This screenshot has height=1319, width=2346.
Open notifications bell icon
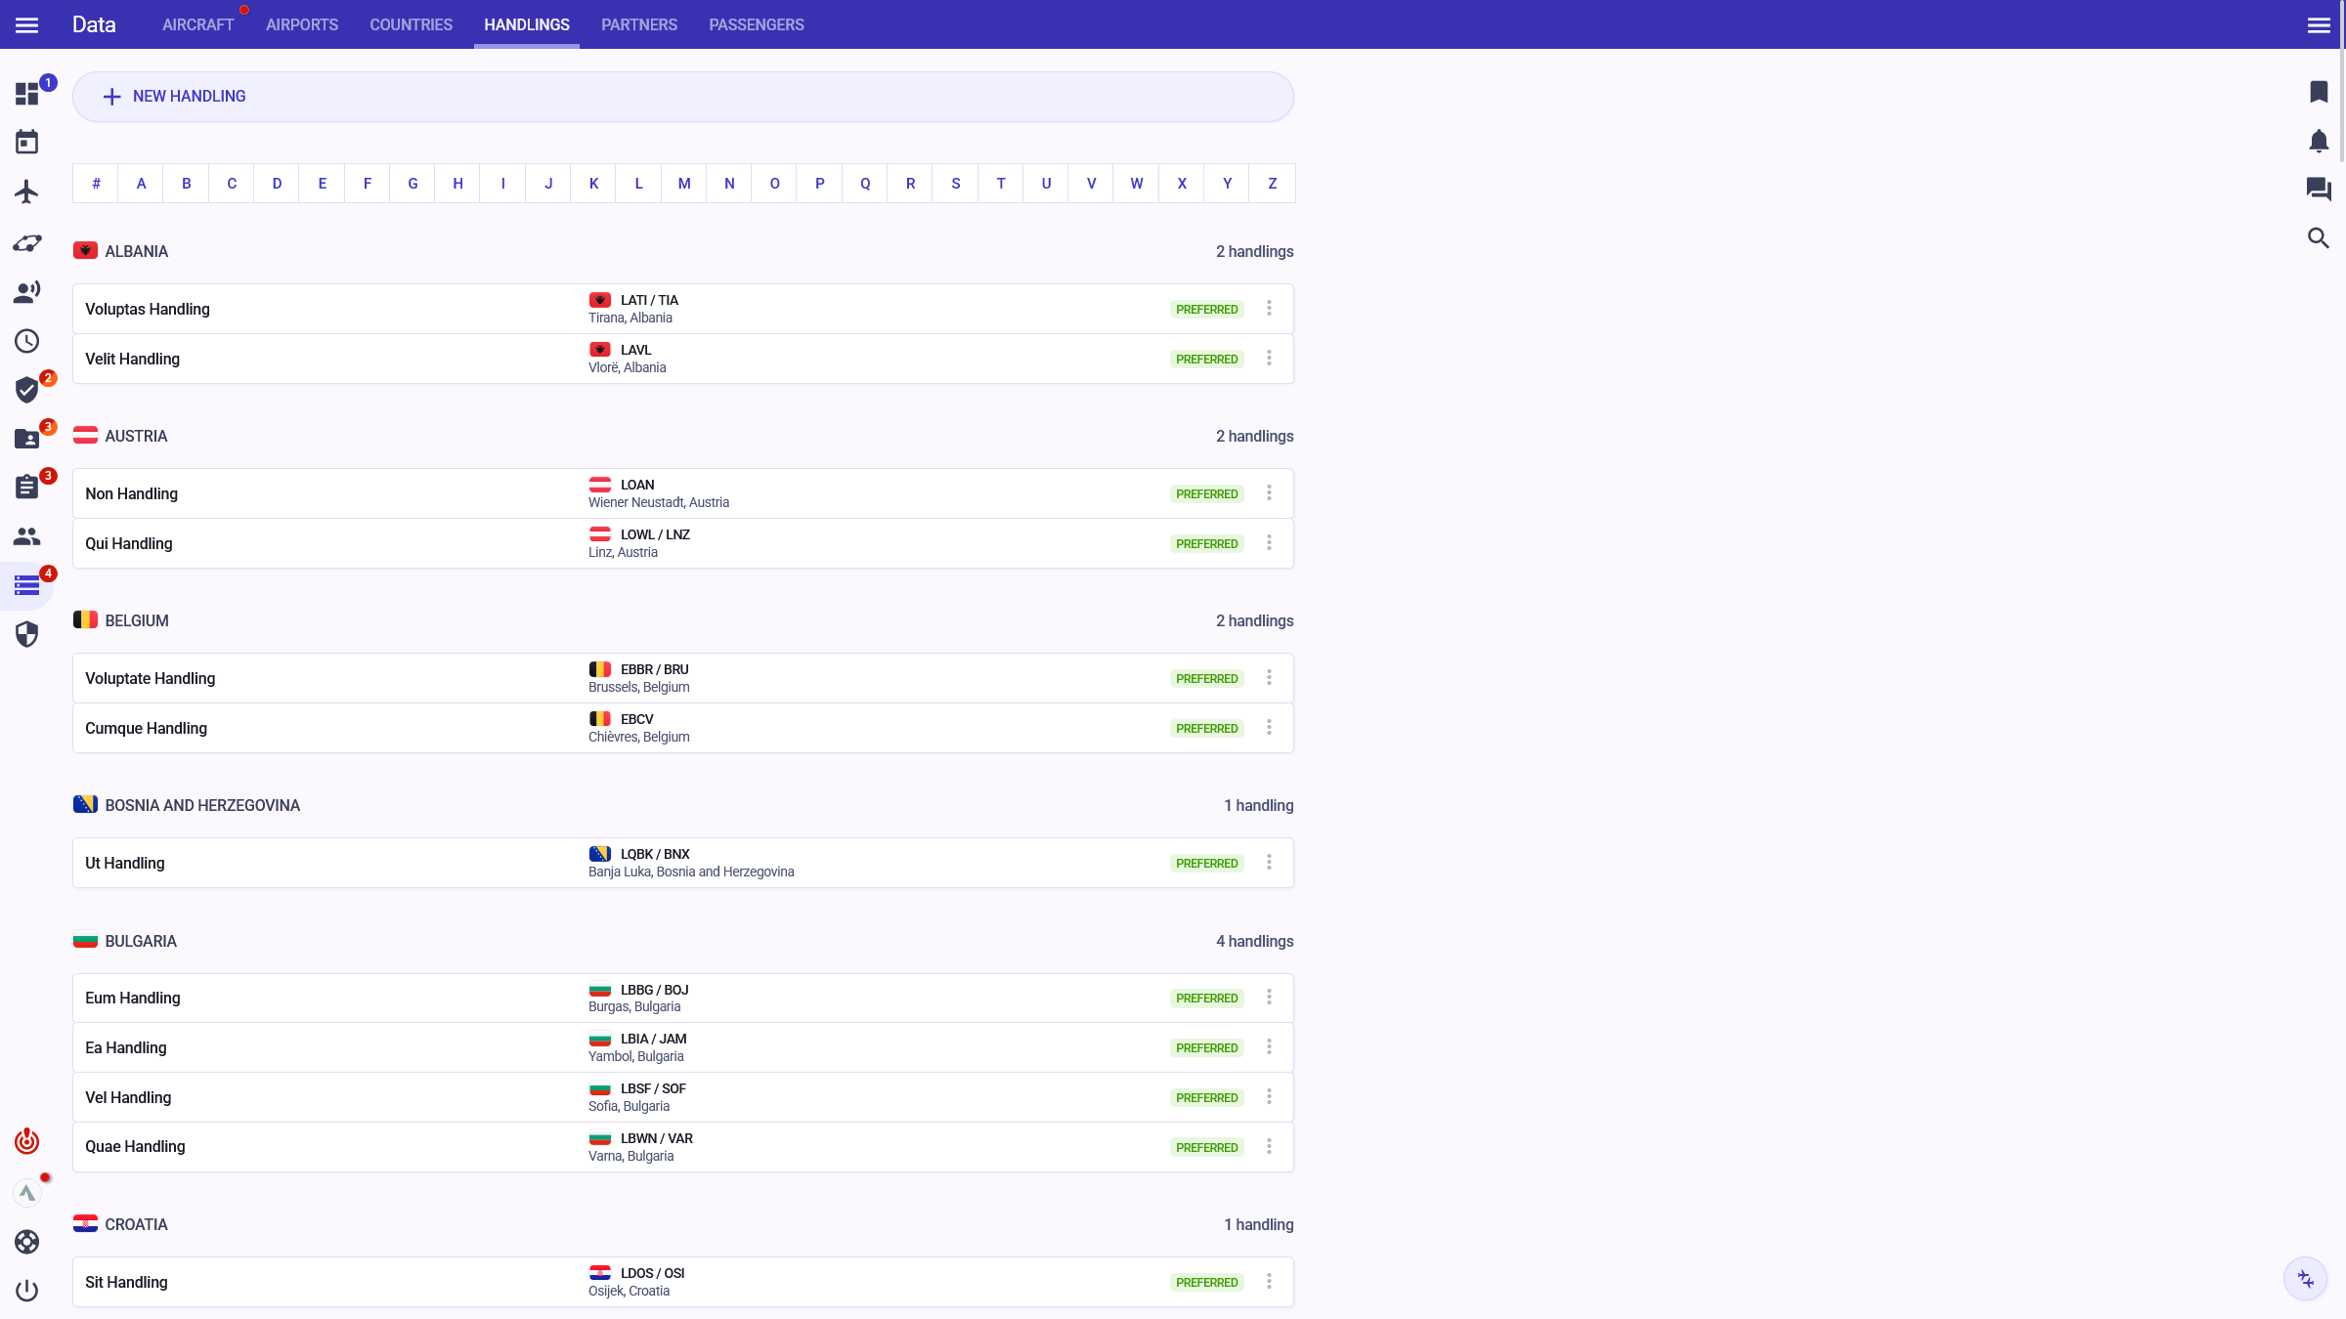(2318, 141)
